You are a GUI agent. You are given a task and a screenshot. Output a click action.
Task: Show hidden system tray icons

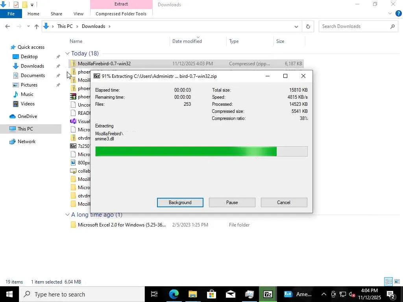coord(324,294)
